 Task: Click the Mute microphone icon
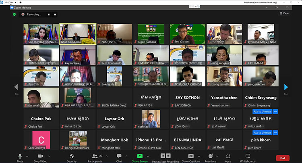pyautogui.click(x=20, y=156)
